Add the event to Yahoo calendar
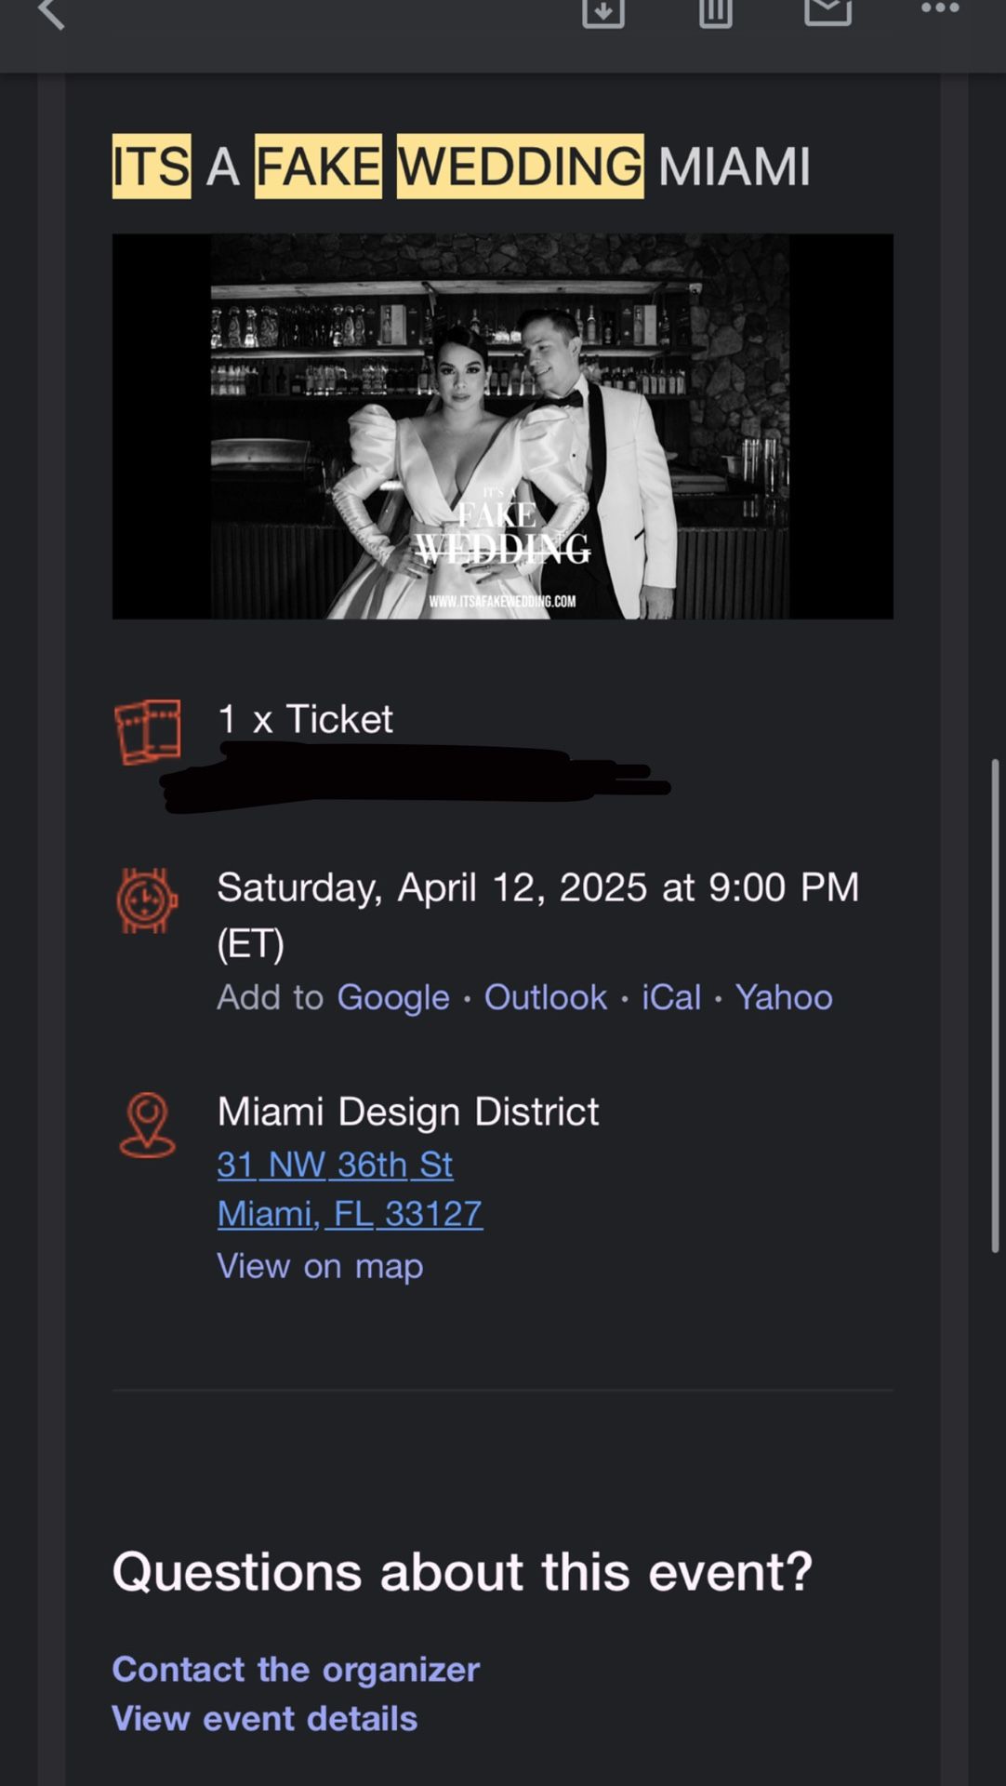The width and height of the screenshot is (1006, 1786). (784, 997)
